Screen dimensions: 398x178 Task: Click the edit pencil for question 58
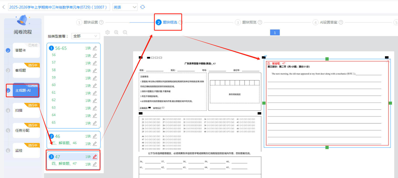95,71
